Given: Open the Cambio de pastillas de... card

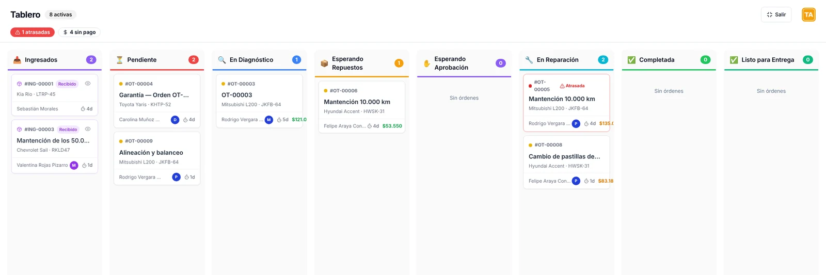Looking at the screenshot, I should coord(566,163).
